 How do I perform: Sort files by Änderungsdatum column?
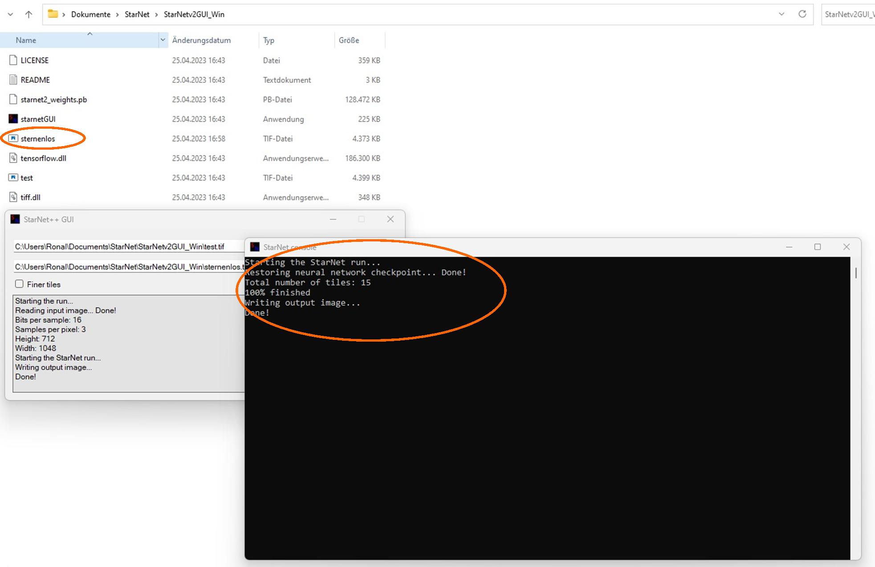(x=201, y=40)
